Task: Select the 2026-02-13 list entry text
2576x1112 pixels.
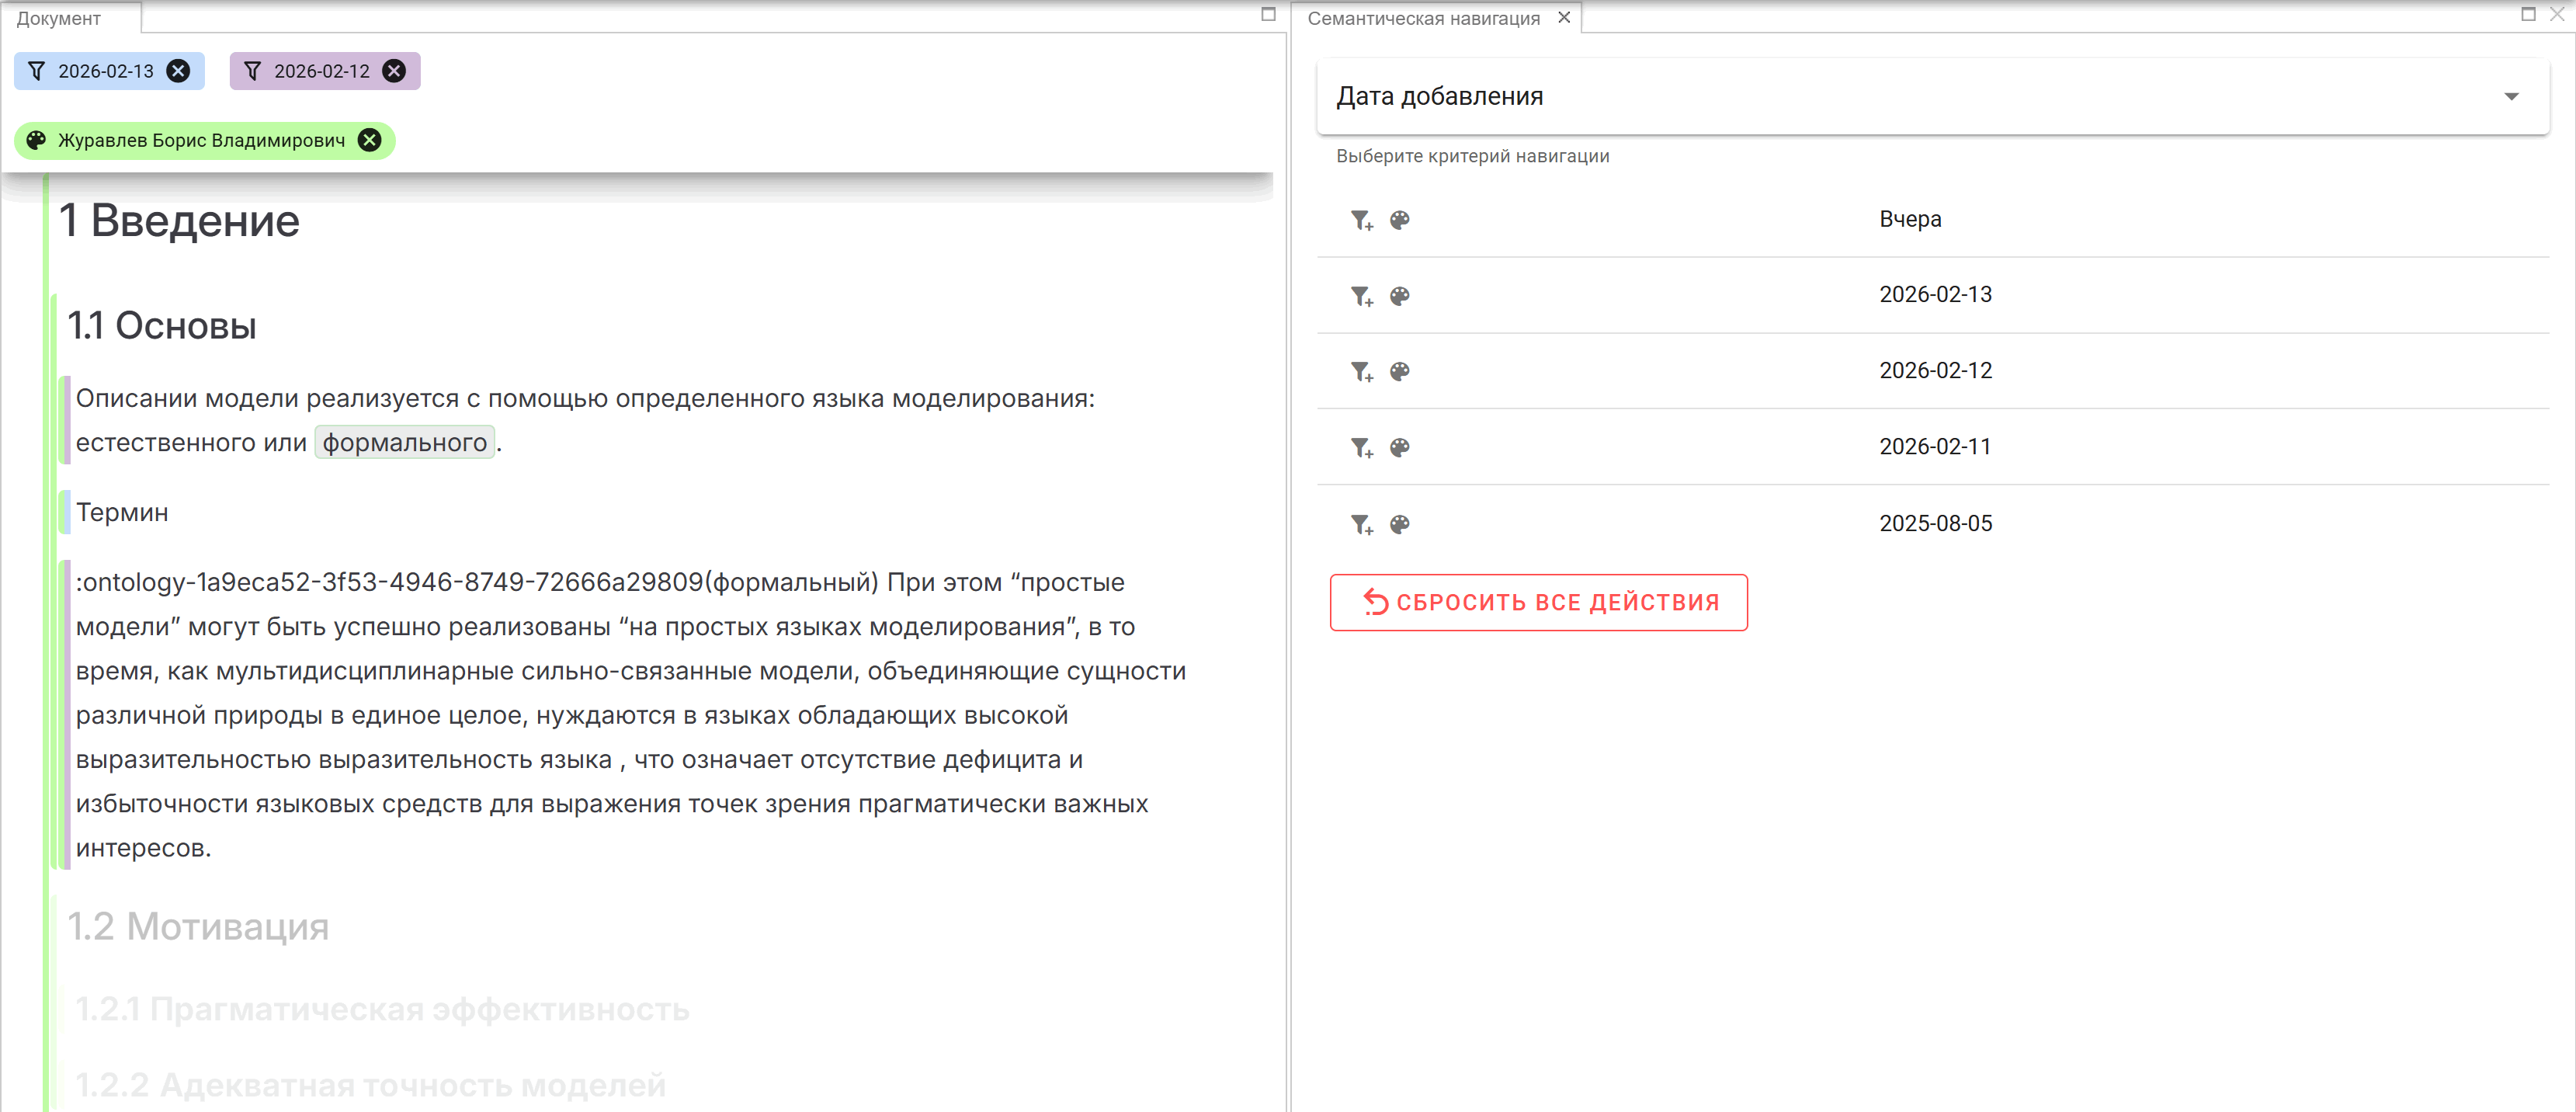Action: click(1935, 294)
